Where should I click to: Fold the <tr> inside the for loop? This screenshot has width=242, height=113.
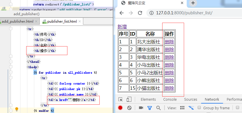[x=11, y=78]
